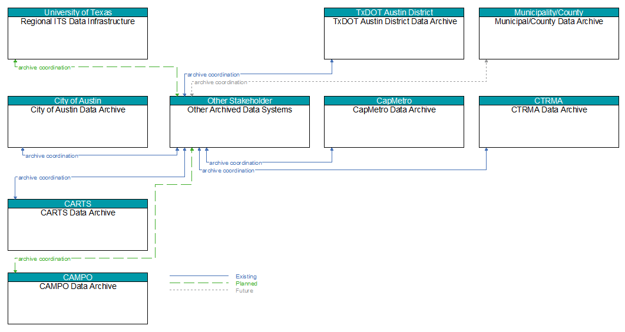Viewport: 625px width, 332px height.
Task: Click blue archive coordination label toward TxDOT
Action: click(x=213, y=75)
